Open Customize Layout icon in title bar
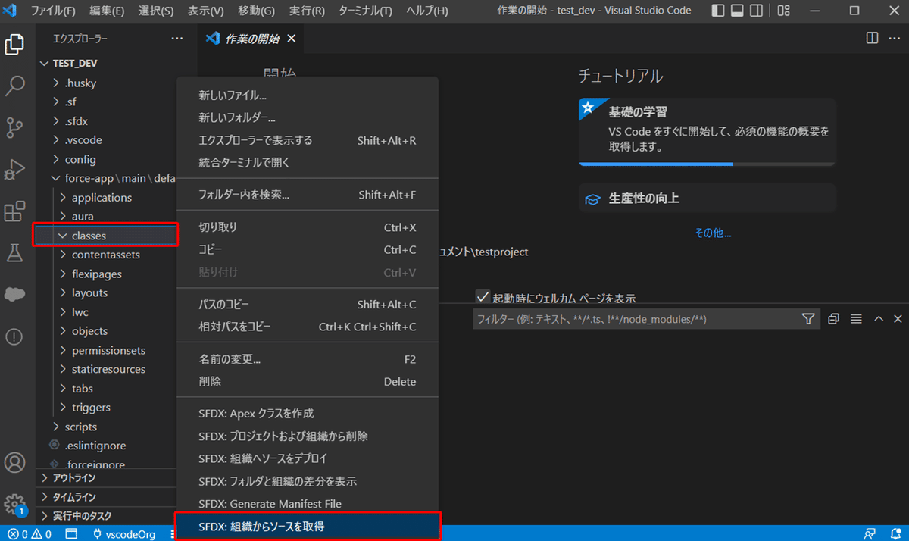 coord(784,11)
